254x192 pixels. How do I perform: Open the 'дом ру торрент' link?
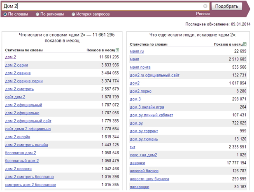[144, 131]
